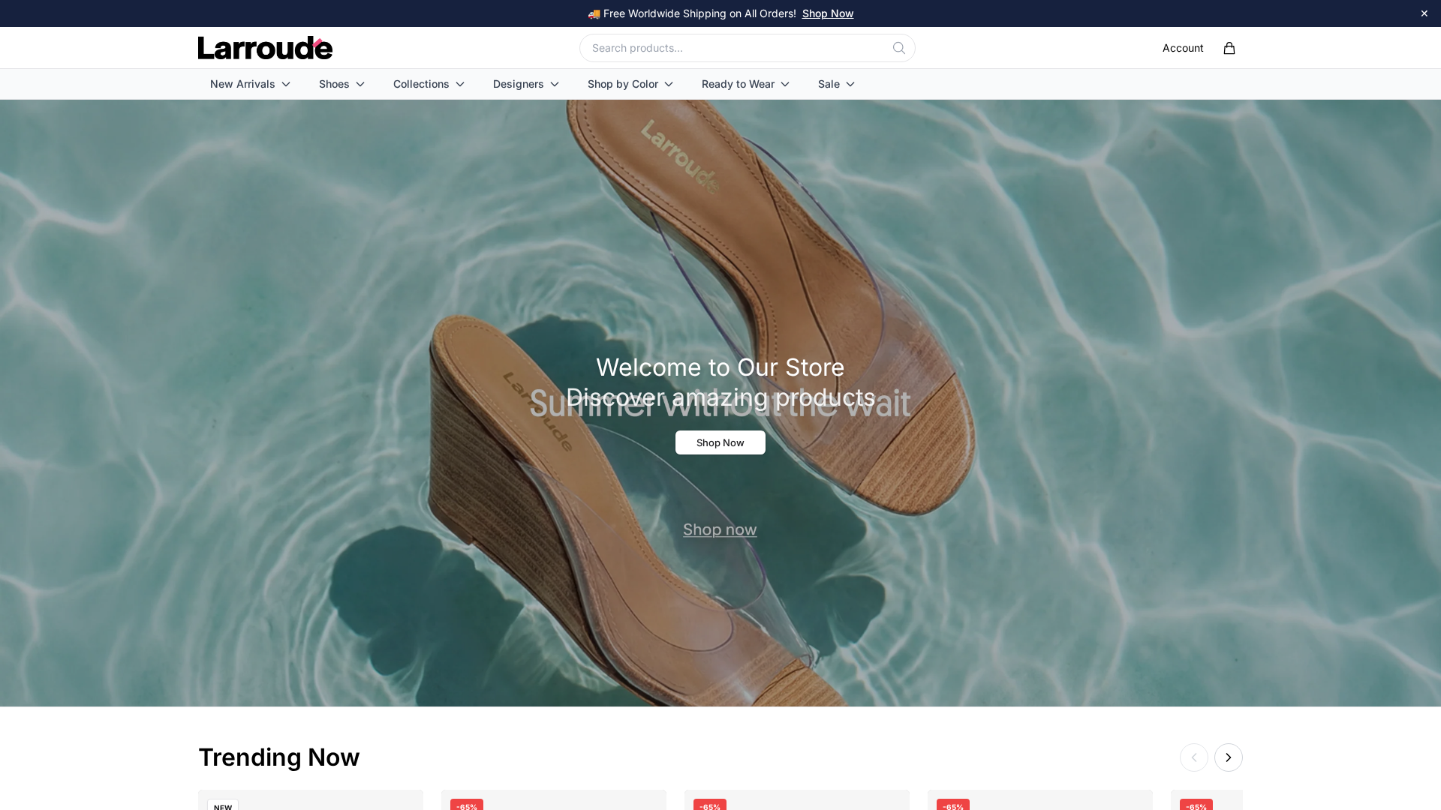
Task: Go to Larroudé logo homepage
Action: (x=265, y=48)
